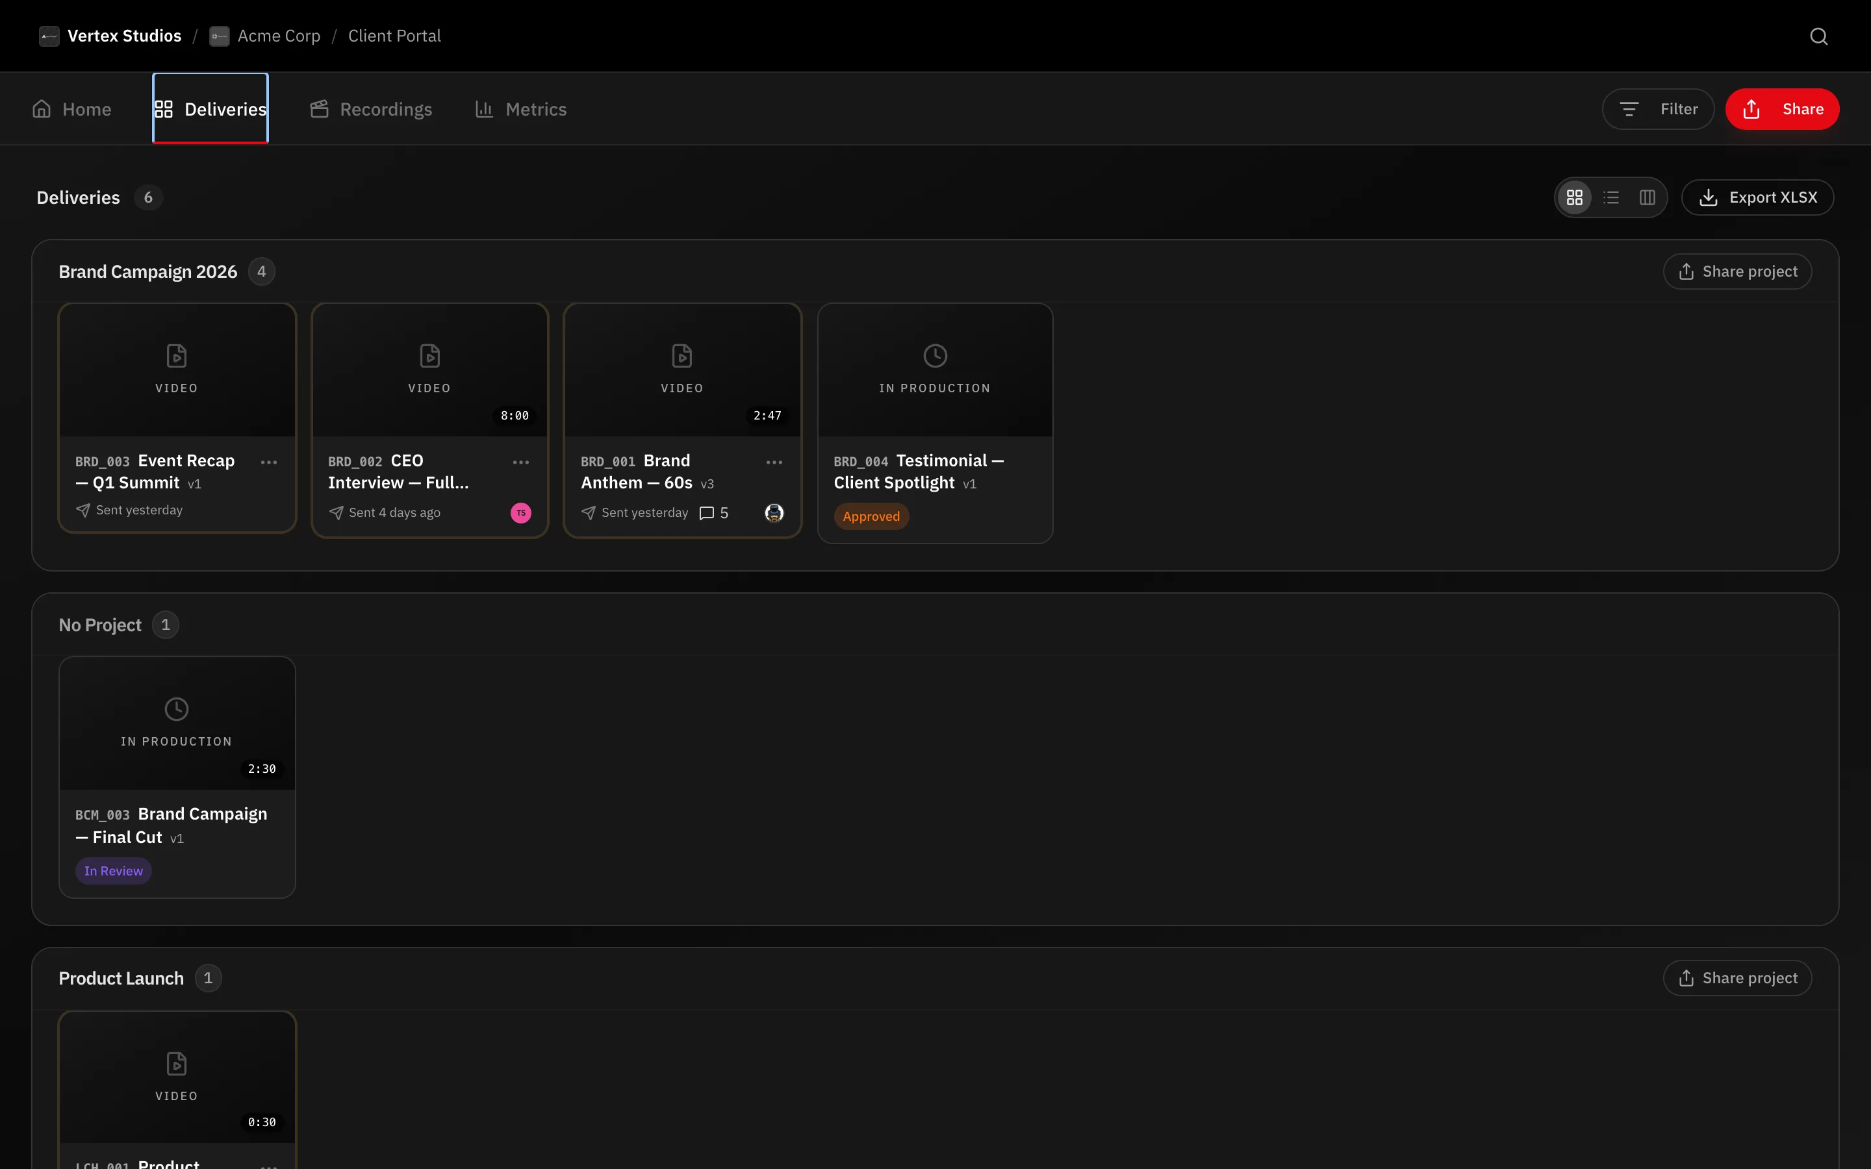This screenshot has height=1169, width=1871.
Task: Click the BCM_003 Brand Campaign — Final Cut title
Action: (x=172, y=825)
